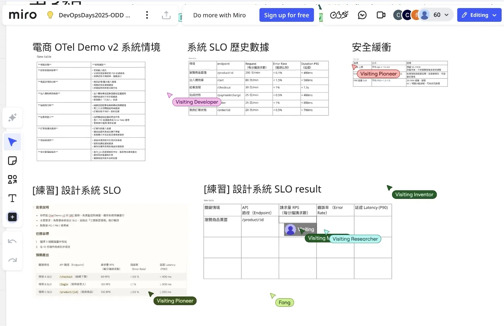
Task: Click the redo arrow
Action: 12,260
